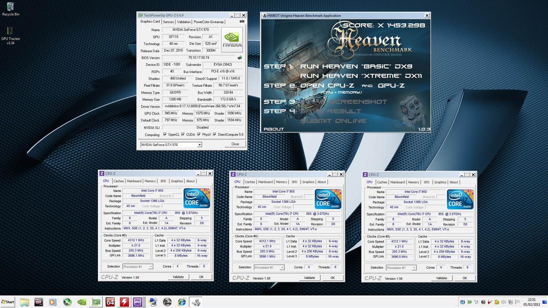Open the SPD tab in the leftmost CPU-Z window
Image resolution: width=548 pixels, height=308 pixels.
pos(163,181)
